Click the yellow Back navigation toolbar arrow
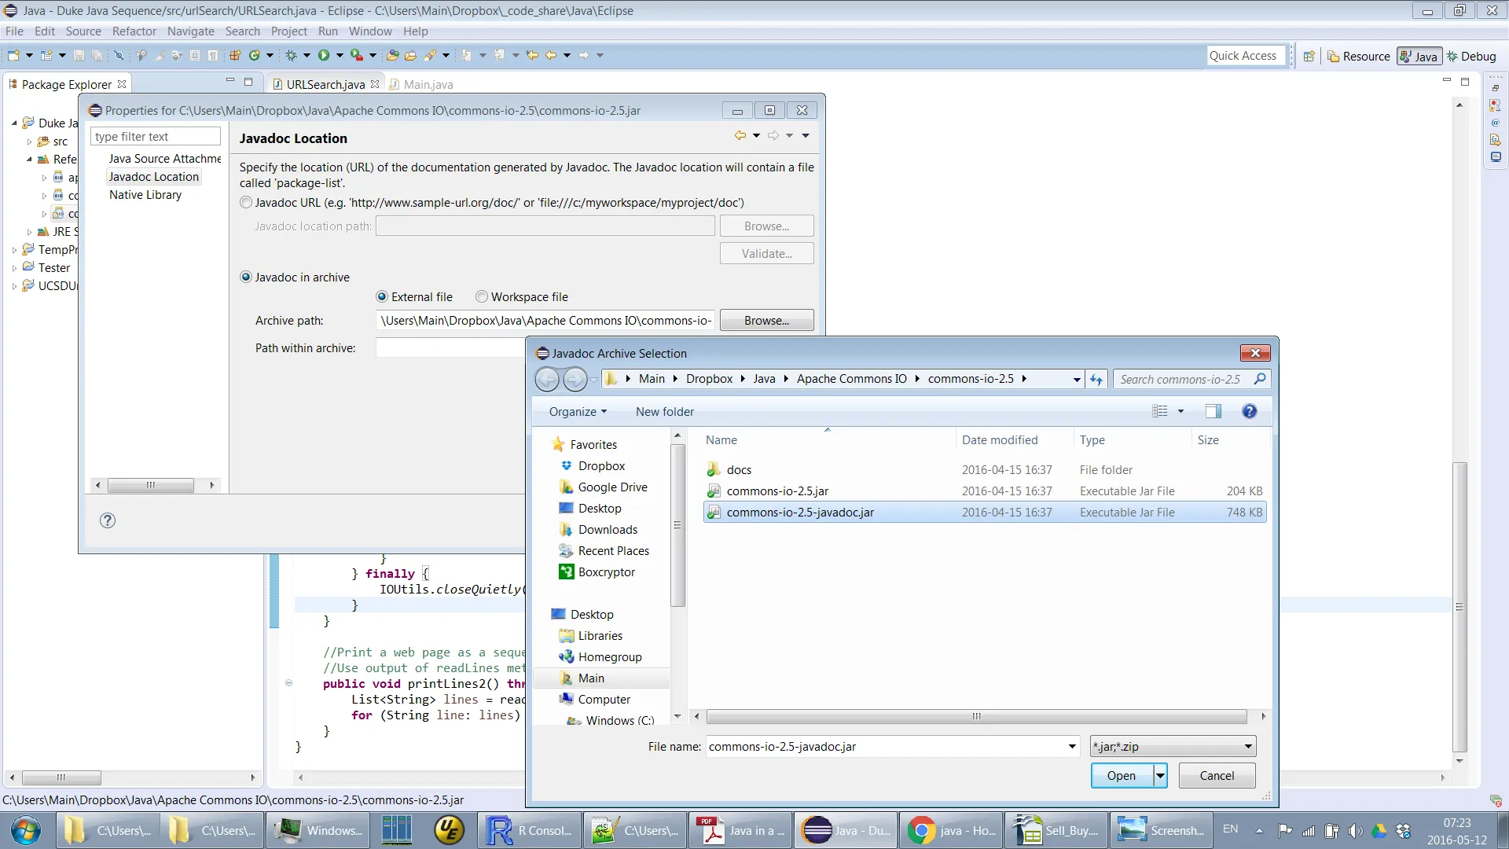The image size is (1509, 849). (551, 55)
